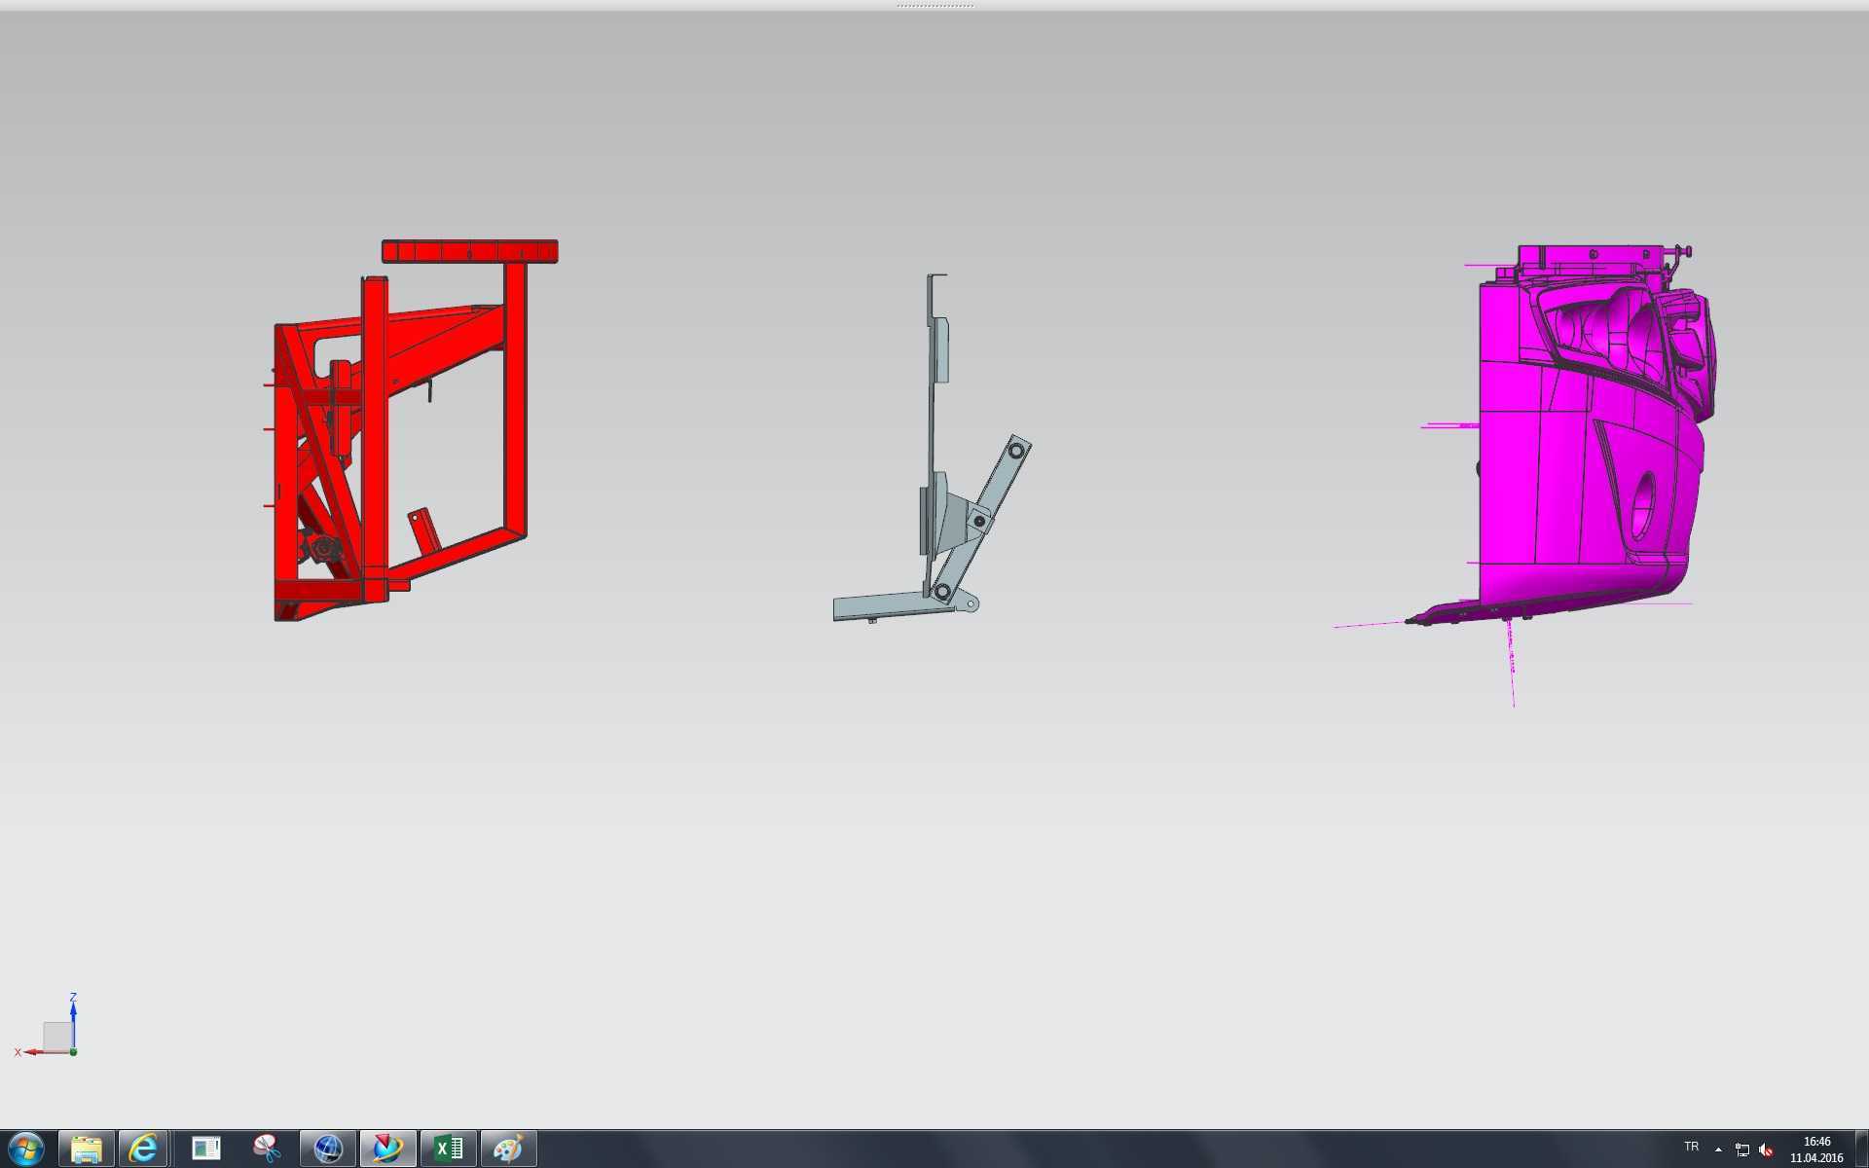Switch to the blue globe taskbar application
The image size is (1869, 1168).
pyautogui.click(x=328, y=1150)
